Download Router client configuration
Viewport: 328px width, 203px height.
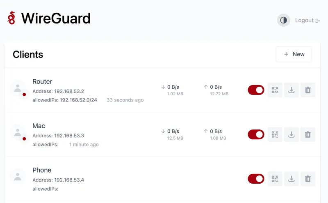coord(292,90)
